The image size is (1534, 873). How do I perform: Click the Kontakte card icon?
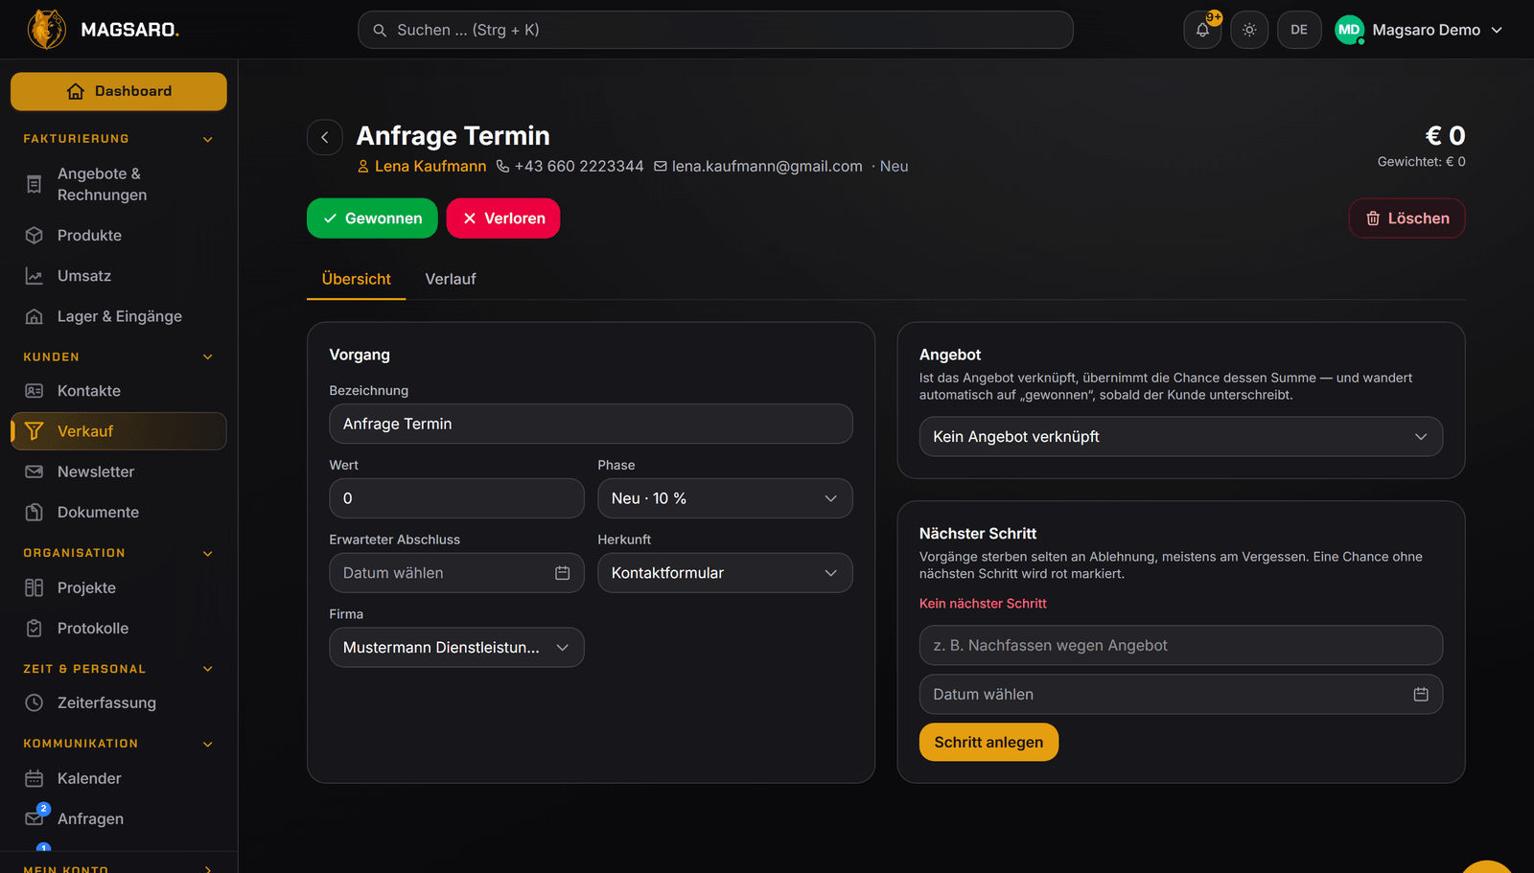pyautogui.click(x=35, y=391)
